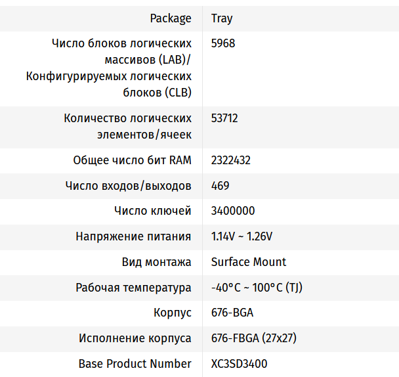Select the Surface Mount value
The image size is (399, 377).
249,262
